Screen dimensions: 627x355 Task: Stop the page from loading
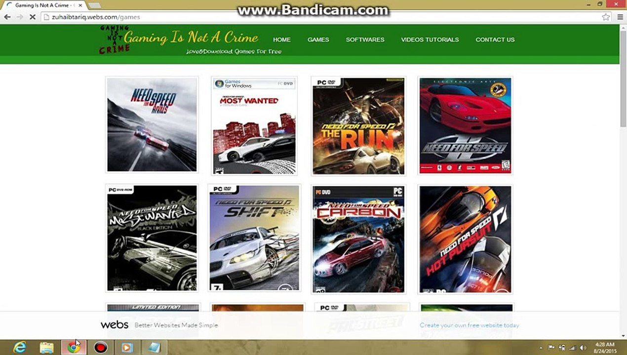33,17
